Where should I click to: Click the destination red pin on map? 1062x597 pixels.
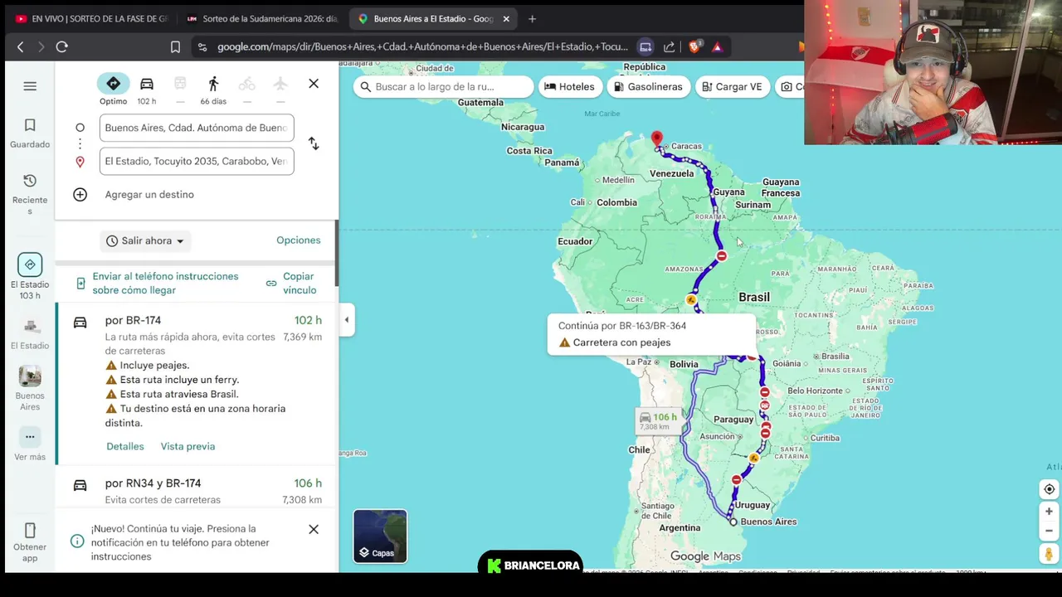tap(657, 138)
